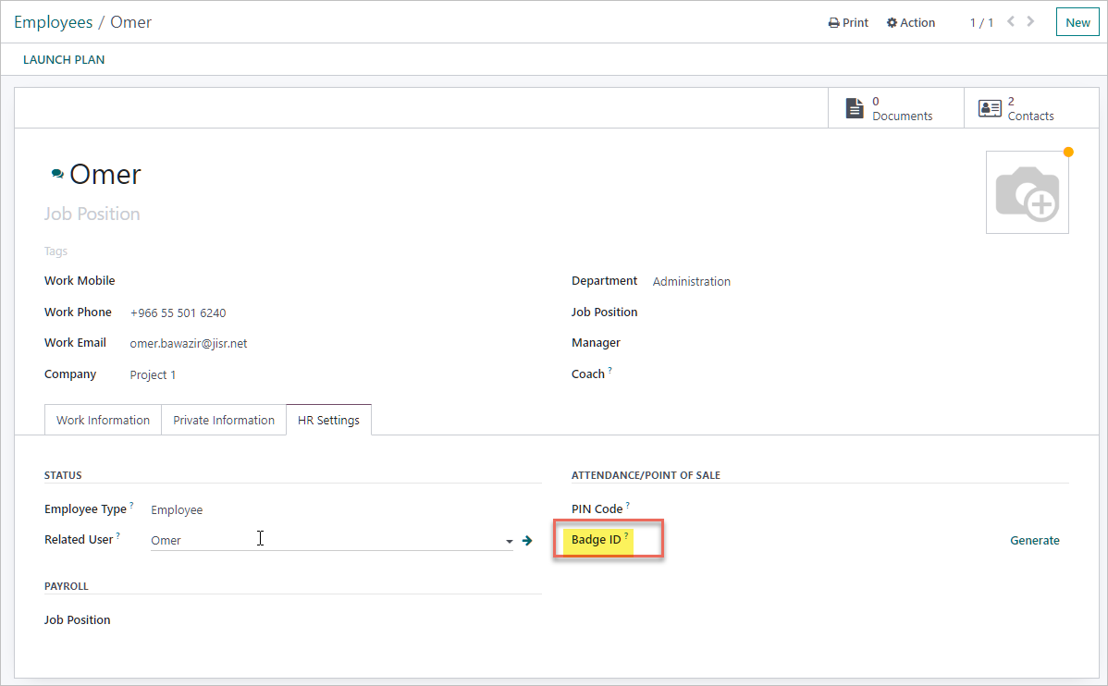The width and height of the screenshot is (1108, 686).
Task: Switch to Work Information tab
Action: click(103, 420)
